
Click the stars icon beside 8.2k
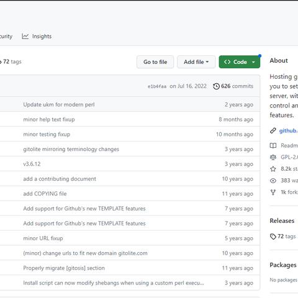click(x=273, y=169)
